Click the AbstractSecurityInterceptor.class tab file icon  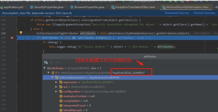click(x=164, y=7)
